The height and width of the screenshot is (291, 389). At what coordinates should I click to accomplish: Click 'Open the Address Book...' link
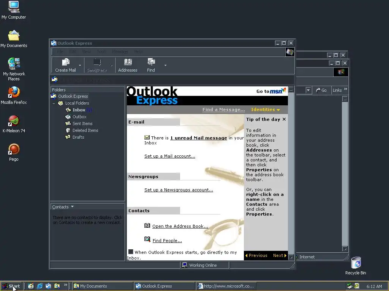(180, 226)
